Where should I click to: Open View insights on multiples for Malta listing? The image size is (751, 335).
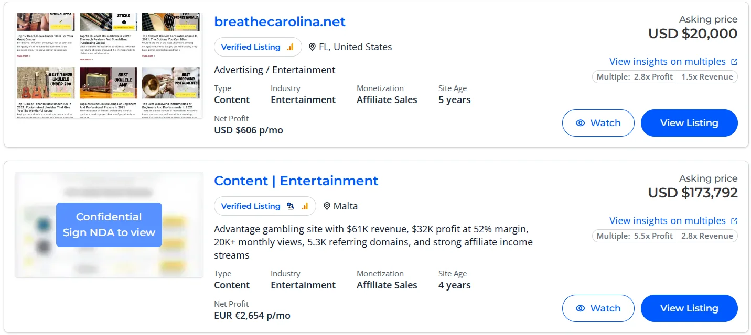667,221
